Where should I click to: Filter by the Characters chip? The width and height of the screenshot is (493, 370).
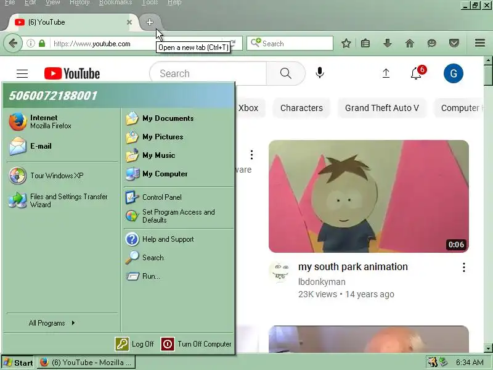click(301, 109)
